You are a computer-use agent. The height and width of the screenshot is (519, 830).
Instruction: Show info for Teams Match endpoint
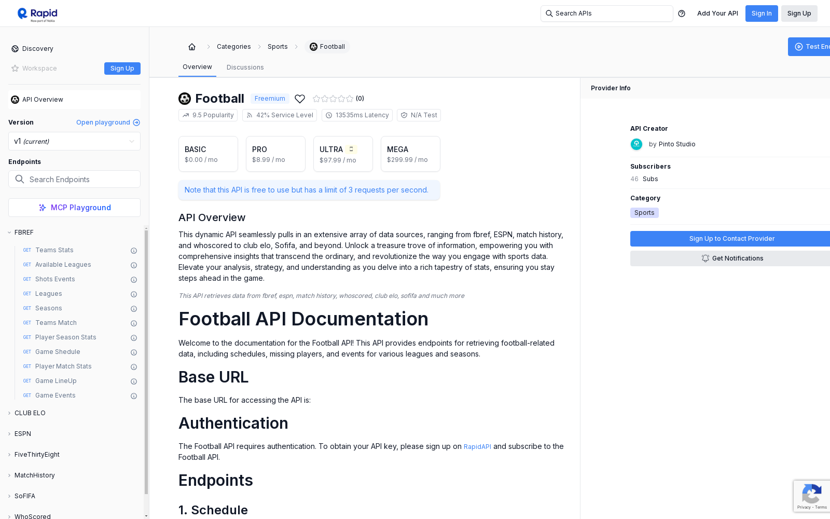(x=134, y=323)
